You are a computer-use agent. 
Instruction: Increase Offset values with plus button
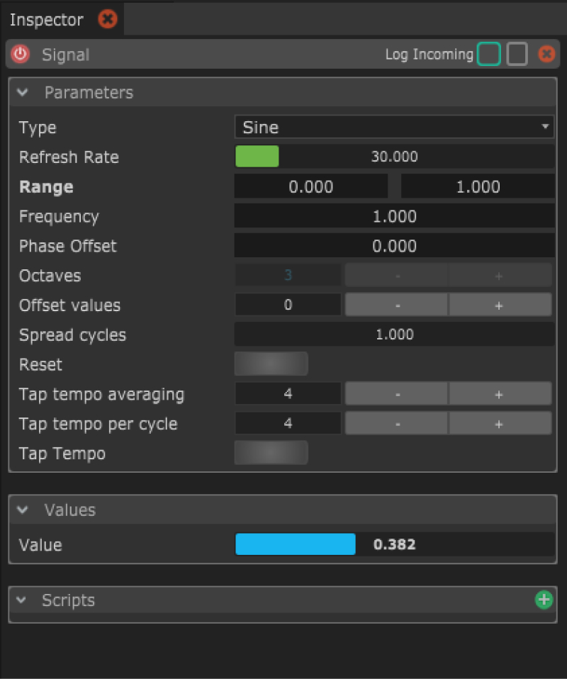click(x=499, y=305)
